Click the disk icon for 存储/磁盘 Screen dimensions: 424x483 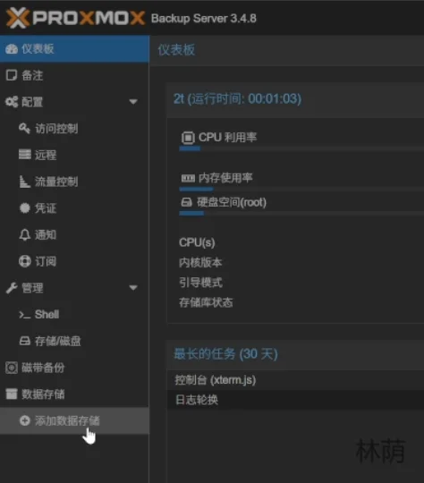(25, 341)
